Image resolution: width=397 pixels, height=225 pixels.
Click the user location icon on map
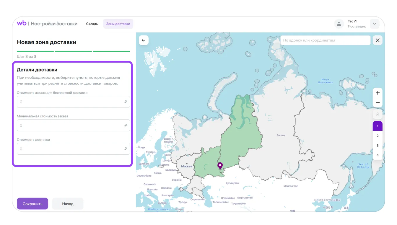click(x=378, y=114)
